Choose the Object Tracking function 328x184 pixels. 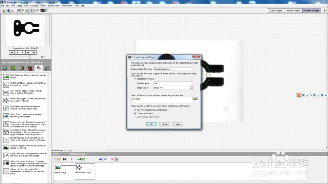[x=25, y=139]
